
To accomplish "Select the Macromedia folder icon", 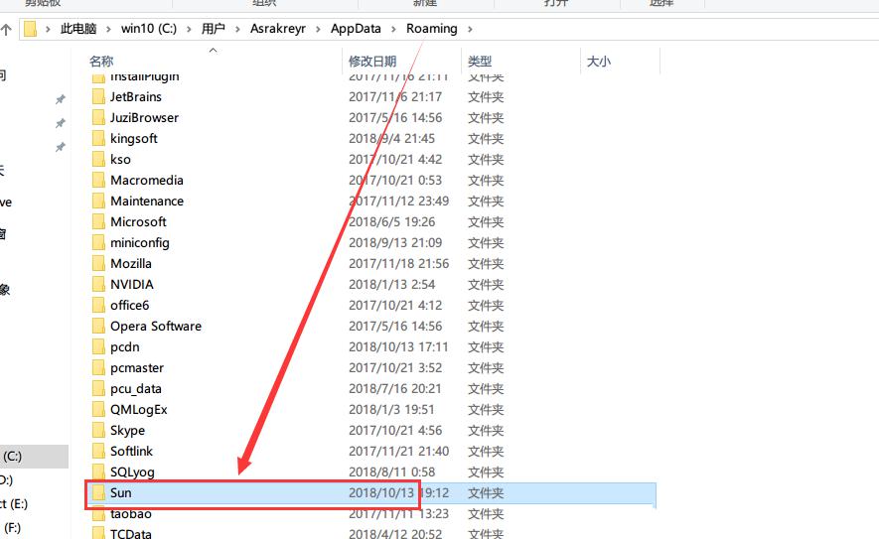I will pyautogui.click(x=98, y=180).
